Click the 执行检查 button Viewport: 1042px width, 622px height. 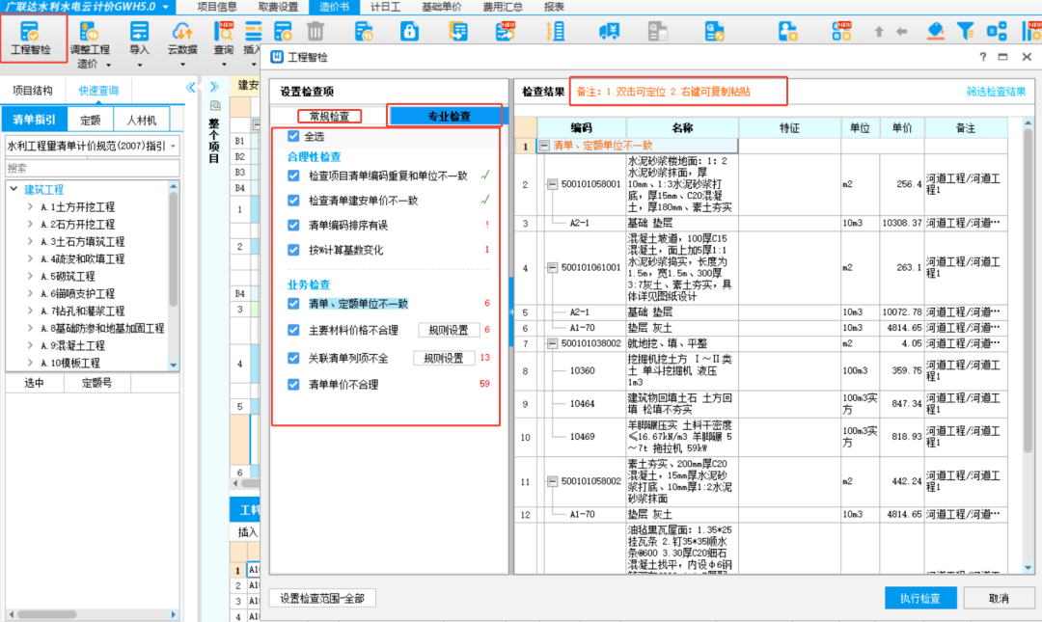click(919, 598)
